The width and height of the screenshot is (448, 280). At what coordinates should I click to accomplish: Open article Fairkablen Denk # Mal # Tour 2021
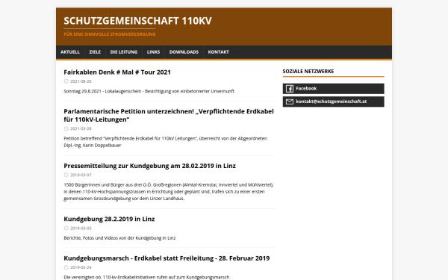click(117, 72)
